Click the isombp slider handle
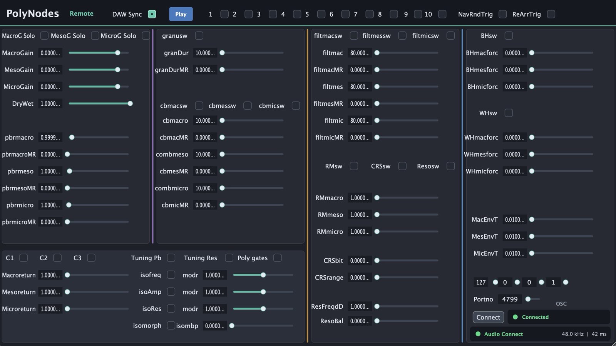 click(x=232, y=326)
